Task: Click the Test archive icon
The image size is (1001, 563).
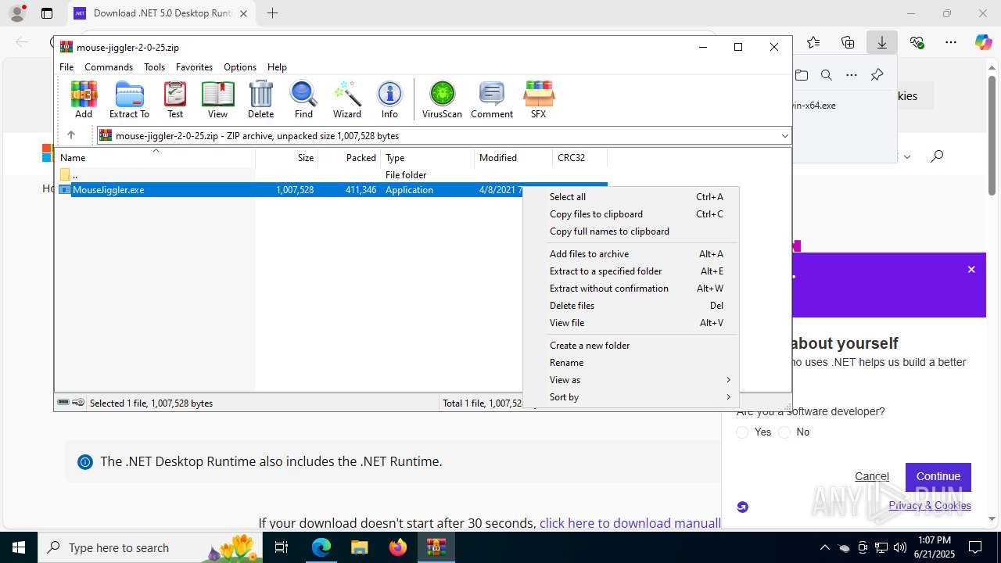Action: coord(175,99)
